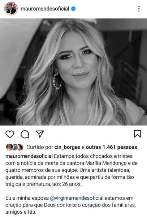This screenshot has height=217, width=147.
Task: Tap the third liker avatar
Action: (21, 147)
